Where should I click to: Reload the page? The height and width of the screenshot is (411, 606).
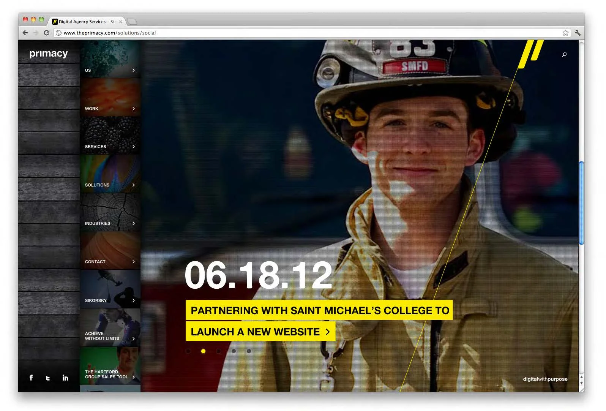coord(46,33)
